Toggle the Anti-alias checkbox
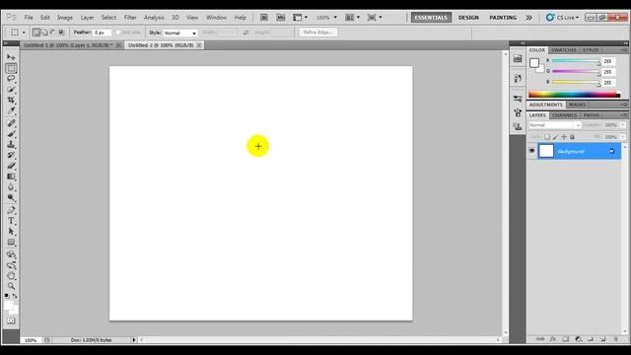 [118, 33]
